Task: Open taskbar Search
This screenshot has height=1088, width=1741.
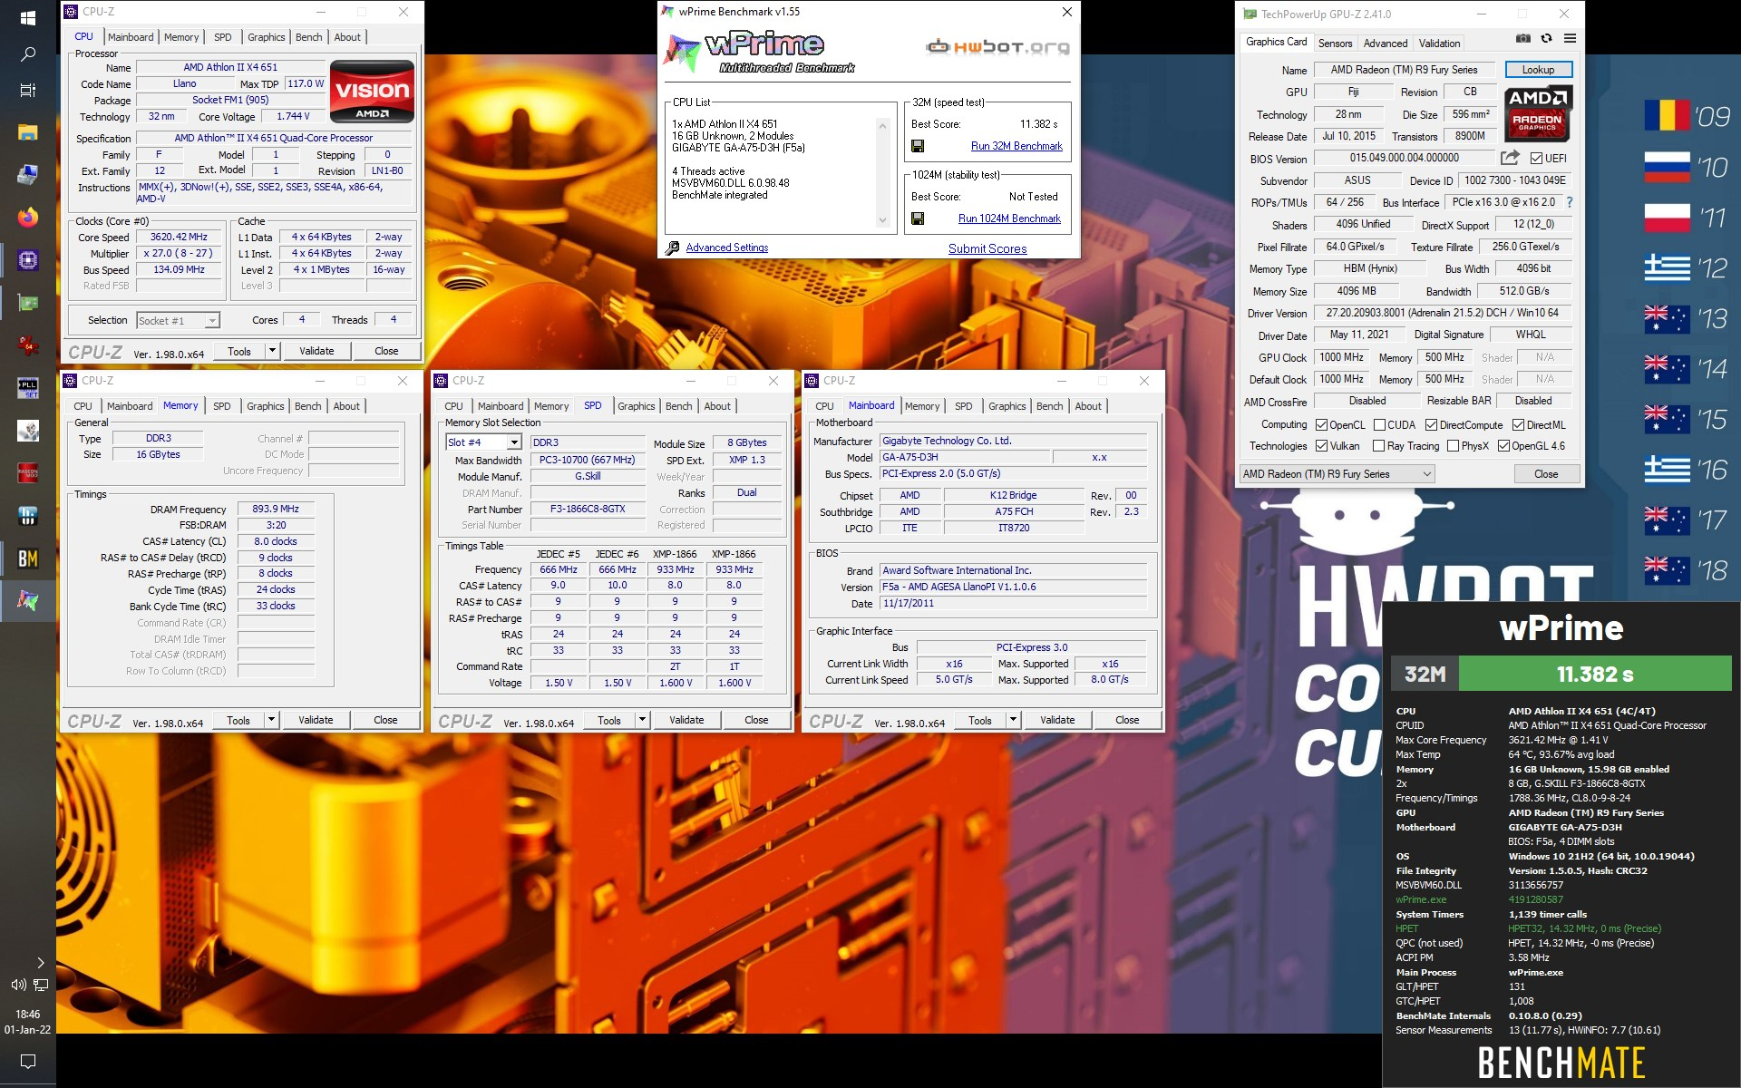Action: (x=28, y=53)
